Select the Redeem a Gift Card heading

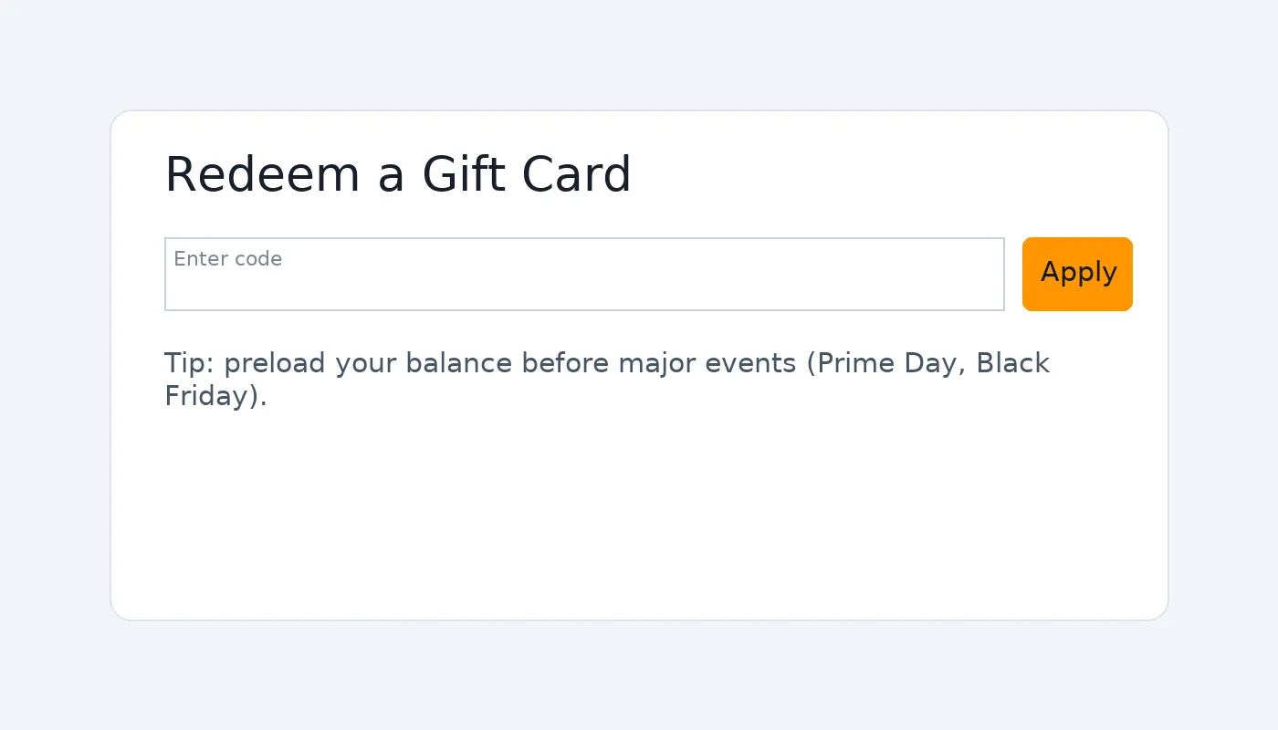[x=397, y=174]
